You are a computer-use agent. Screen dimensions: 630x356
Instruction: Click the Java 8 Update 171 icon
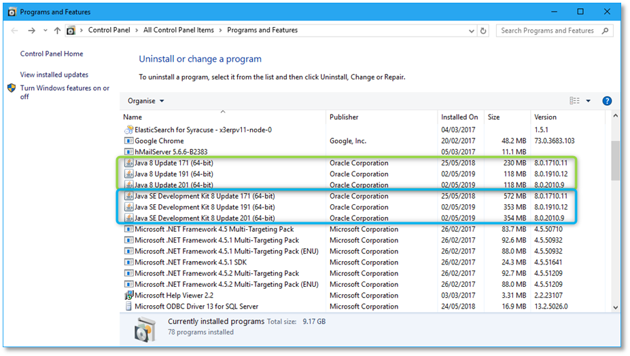[x=128, y=163]
